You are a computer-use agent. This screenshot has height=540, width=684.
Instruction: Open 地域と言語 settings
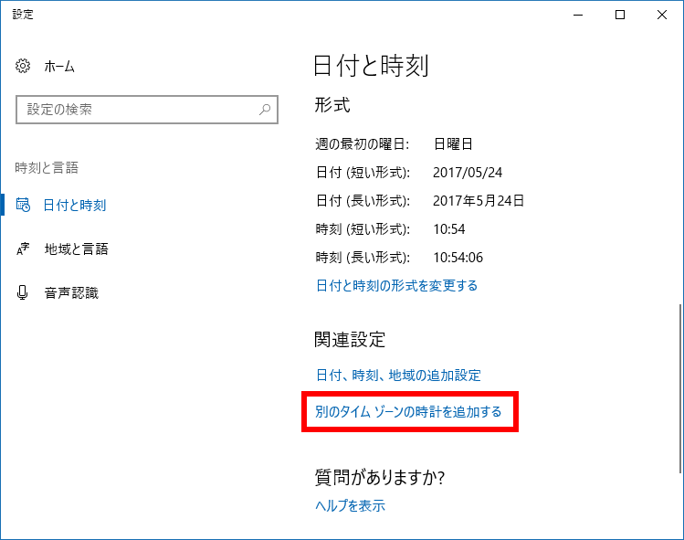77,249
